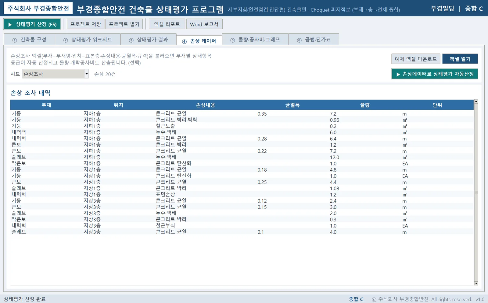Select ④ 손상 데이터 tab
The image size is (488, 303).
[199, 40]
